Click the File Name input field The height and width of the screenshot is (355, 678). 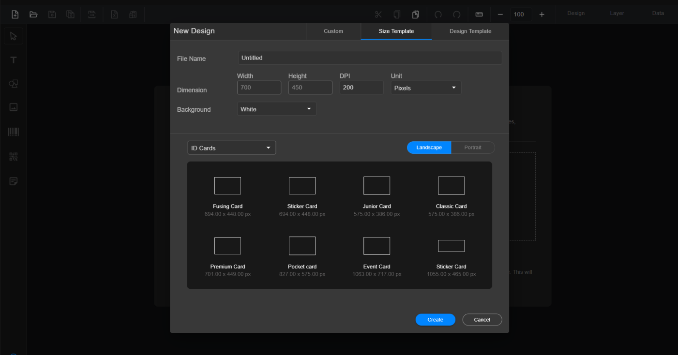[x=370, y=58]
